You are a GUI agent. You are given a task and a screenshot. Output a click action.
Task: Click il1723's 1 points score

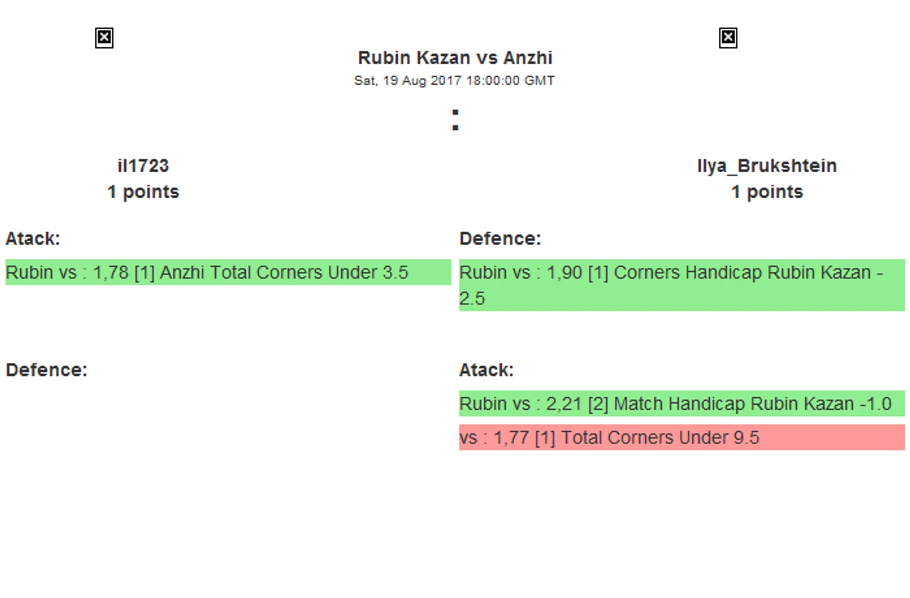coord(143,192)
